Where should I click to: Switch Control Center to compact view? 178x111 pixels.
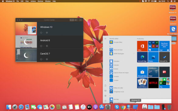click(76, 20)
